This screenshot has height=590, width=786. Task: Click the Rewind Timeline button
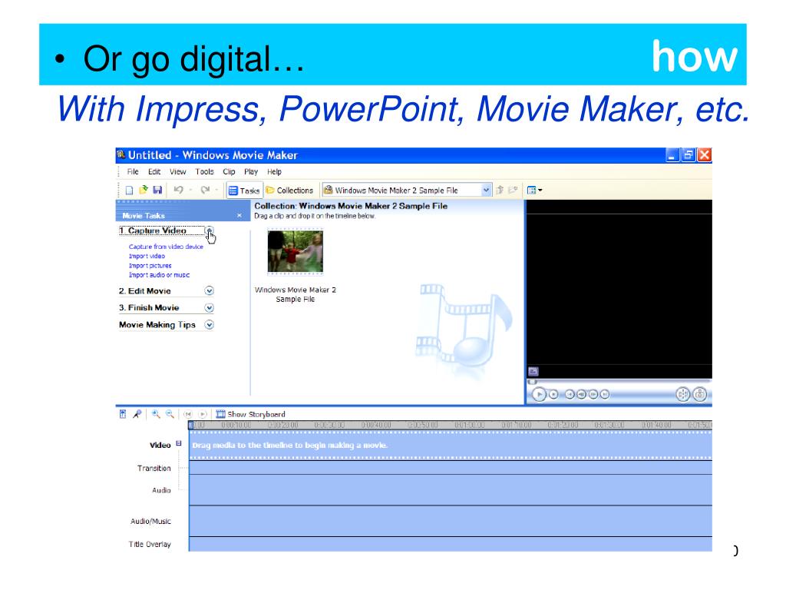(x=187, y=414)
